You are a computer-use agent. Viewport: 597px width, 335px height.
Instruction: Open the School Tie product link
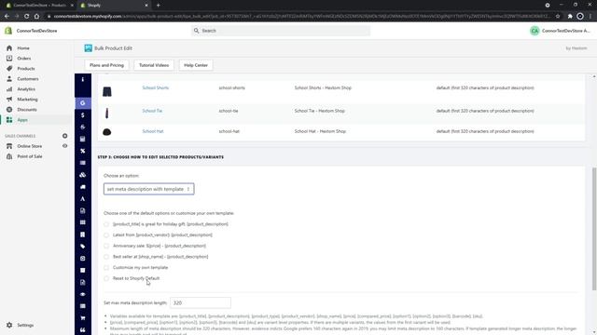point(152,111)
